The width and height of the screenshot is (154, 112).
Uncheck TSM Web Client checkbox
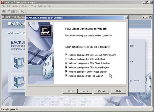point(66,59)
